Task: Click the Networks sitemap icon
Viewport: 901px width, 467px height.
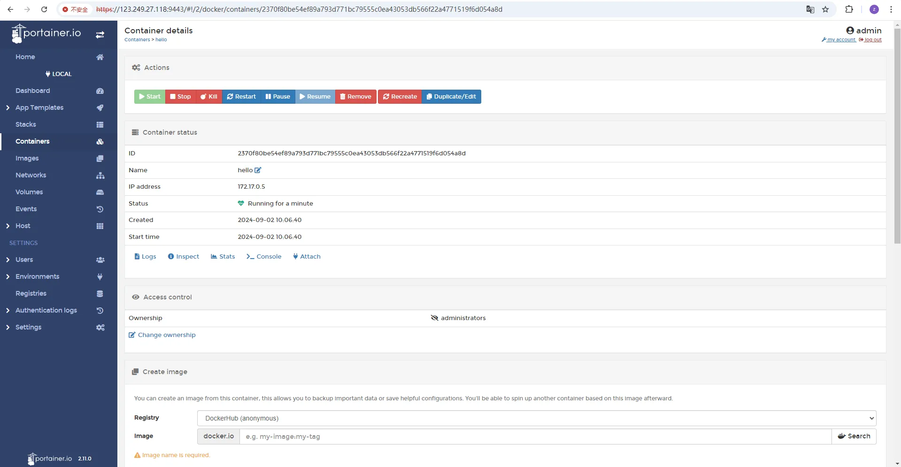Action: point(100,176)
